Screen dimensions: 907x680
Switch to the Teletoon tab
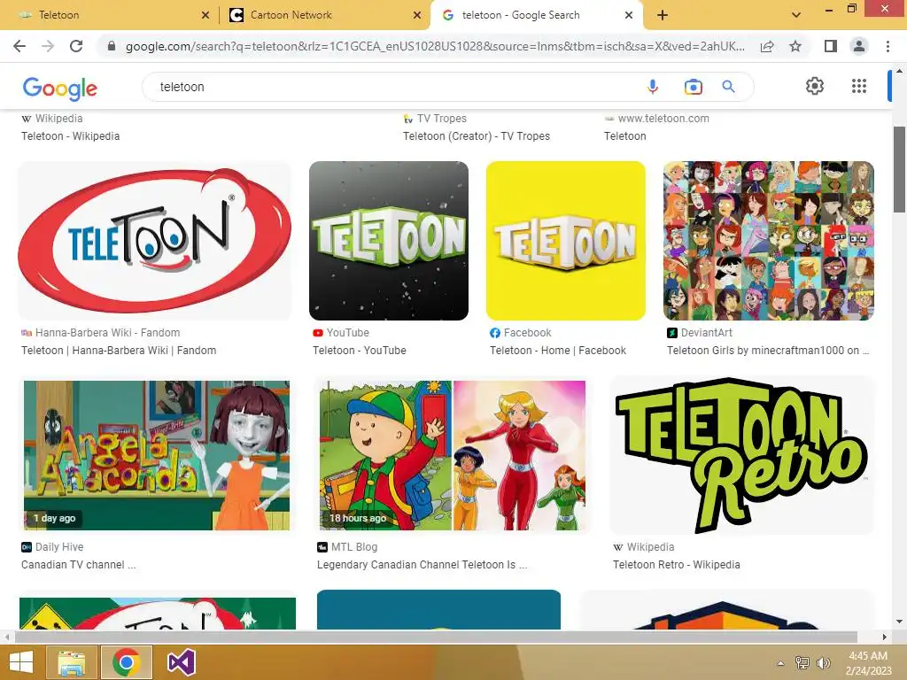pyautogui.click(x=110, y=15)
